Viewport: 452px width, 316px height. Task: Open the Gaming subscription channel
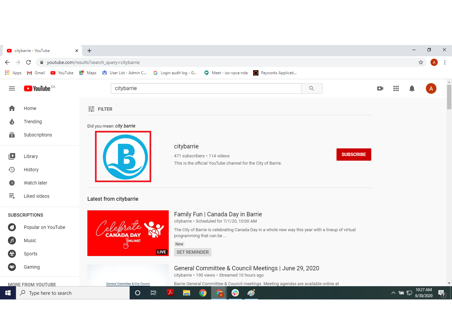[40, 267]
